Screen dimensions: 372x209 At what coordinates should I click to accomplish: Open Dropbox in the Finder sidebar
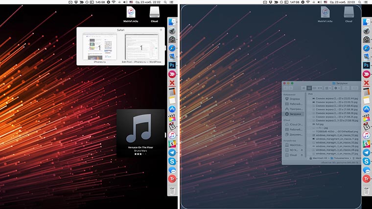pyautogui.click(x=294, y=99)
